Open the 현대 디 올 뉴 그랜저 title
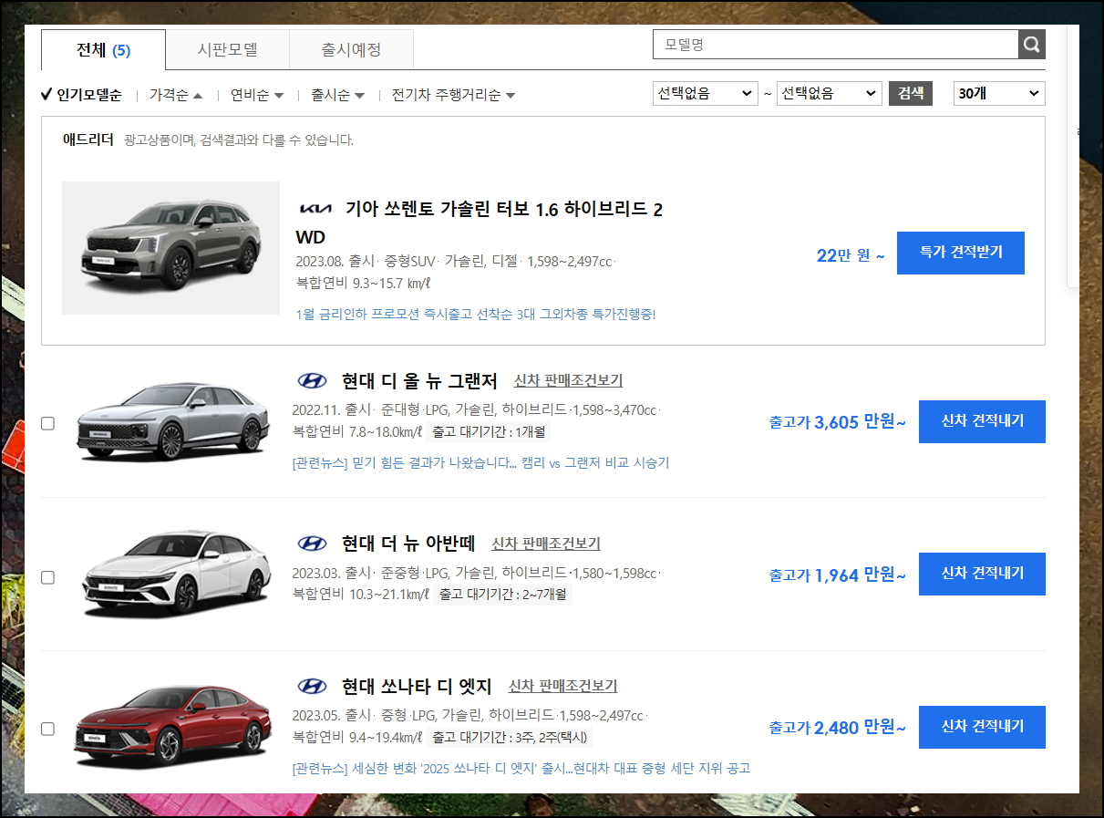 [x=419, y=380]
